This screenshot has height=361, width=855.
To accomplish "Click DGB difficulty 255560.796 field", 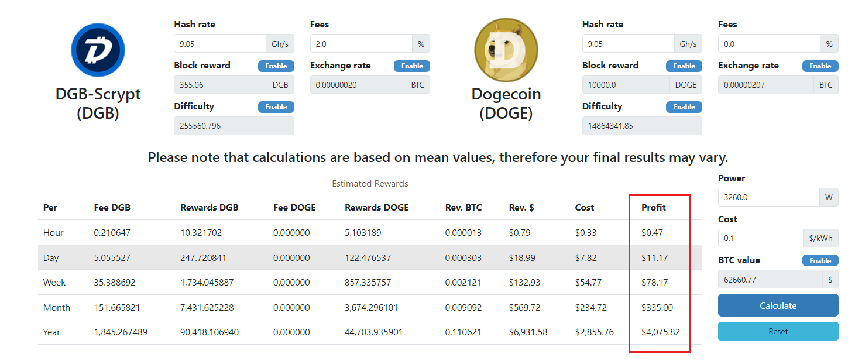I will (x=234, y=126).
